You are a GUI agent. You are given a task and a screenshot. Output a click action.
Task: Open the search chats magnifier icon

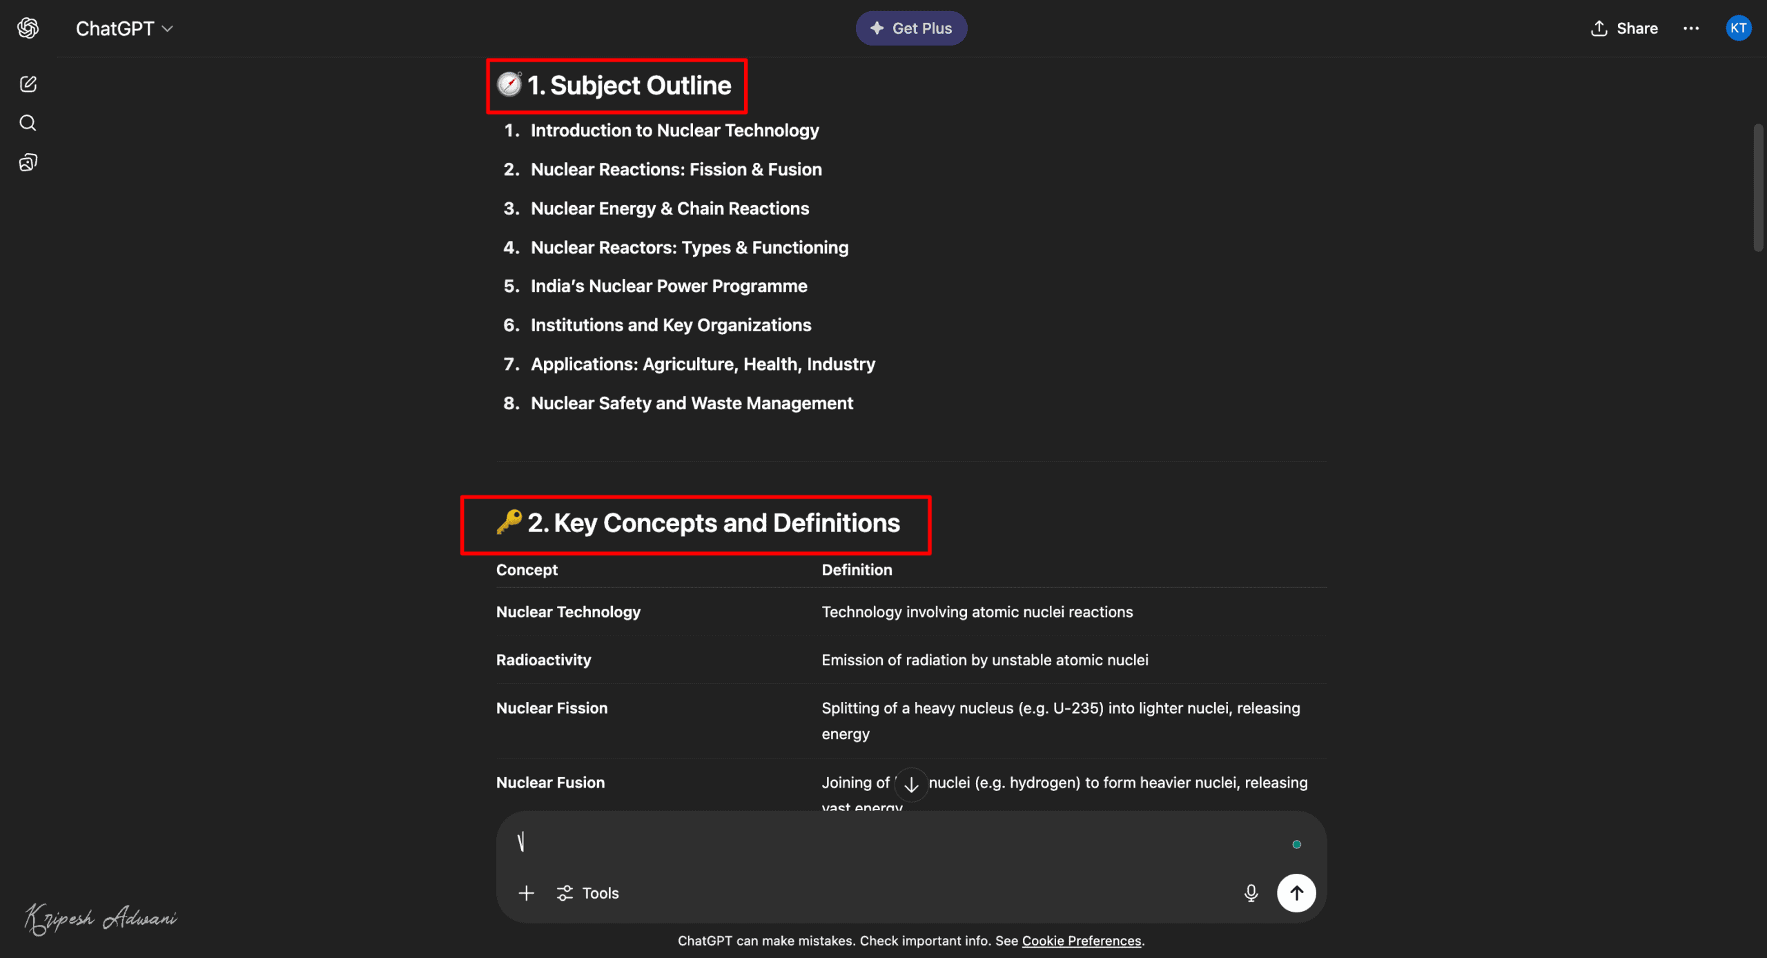(x=28, y=123)
